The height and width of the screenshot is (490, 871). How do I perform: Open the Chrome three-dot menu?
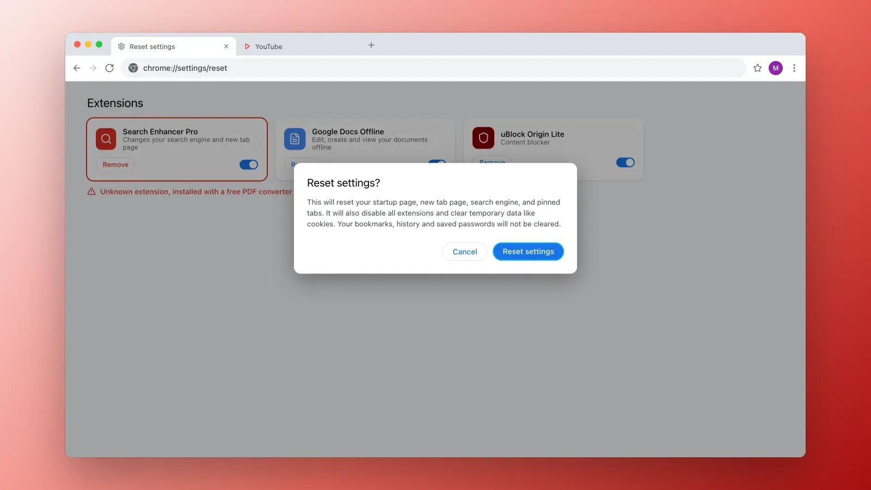[794, 68]
